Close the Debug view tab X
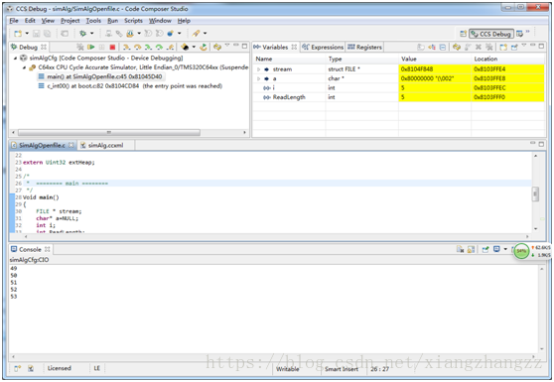Screen dimensions: 554x382 43,47
